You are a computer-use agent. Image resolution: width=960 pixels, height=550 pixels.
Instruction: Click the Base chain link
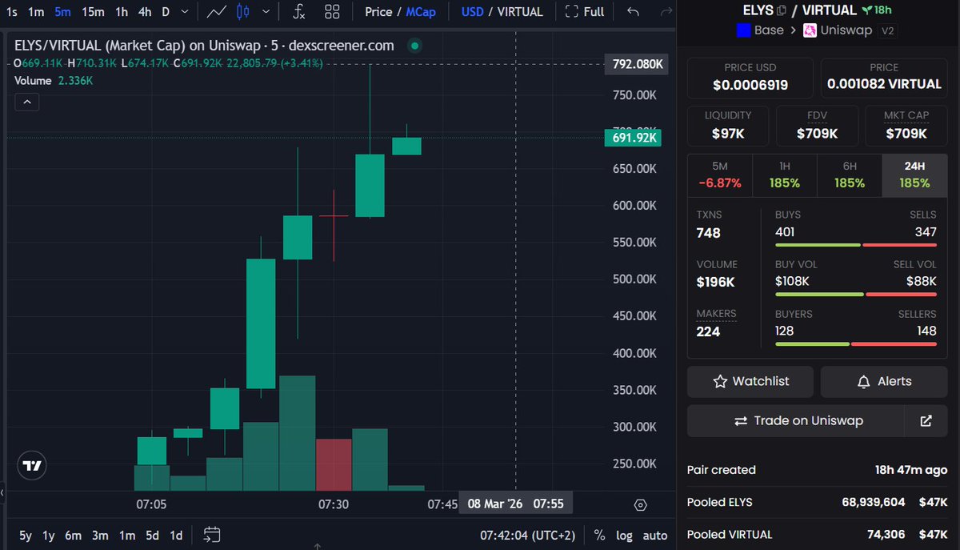tap(760, 30)
